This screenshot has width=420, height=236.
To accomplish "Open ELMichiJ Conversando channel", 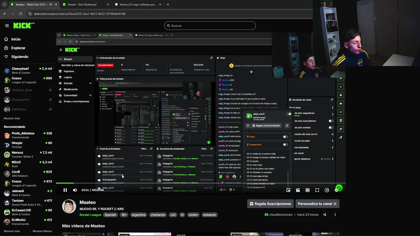I will (x=28, y=222).
